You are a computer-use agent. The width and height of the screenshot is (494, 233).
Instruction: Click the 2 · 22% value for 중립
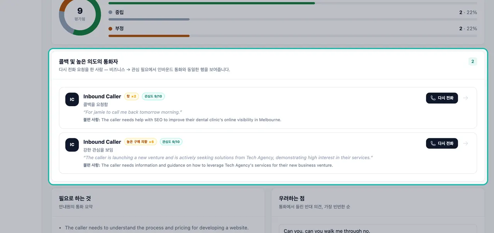pyautogui.click(x=468, y=12)
